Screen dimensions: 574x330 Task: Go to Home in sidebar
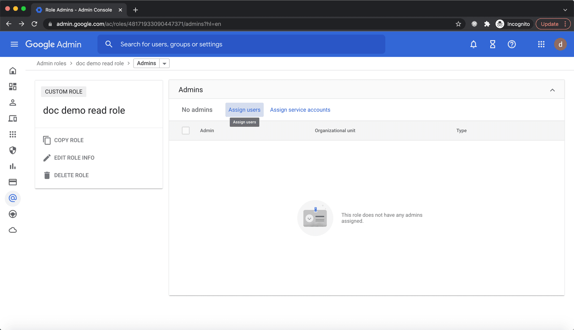(x=13, y=71)
